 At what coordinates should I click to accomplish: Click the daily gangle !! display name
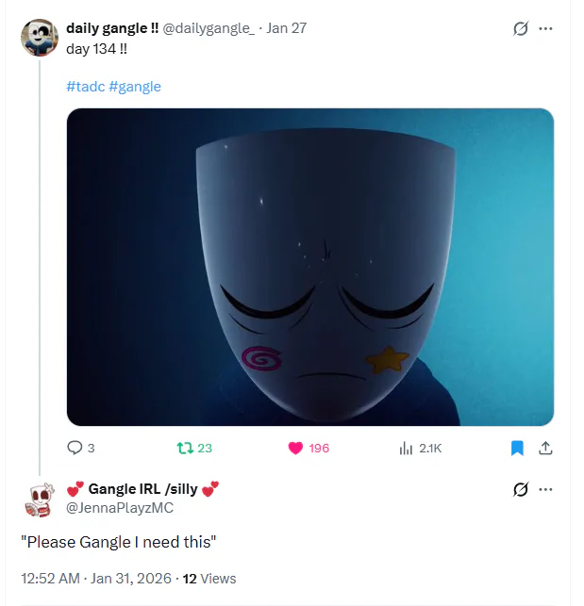112,28
